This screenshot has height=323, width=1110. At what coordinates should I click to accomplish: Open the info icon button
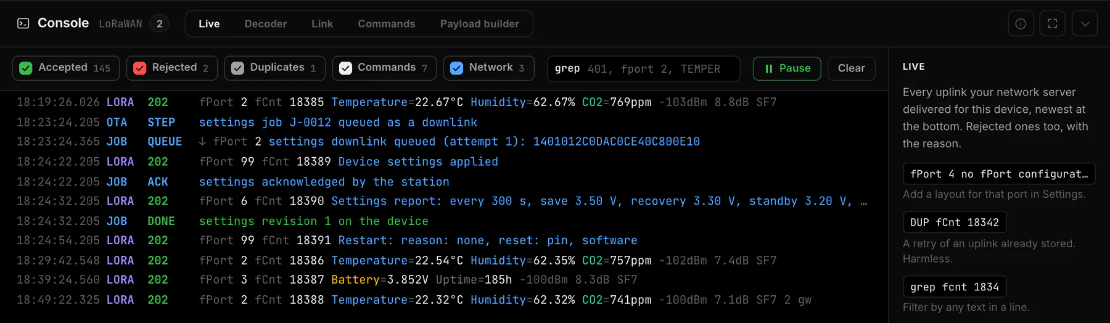1021,23
